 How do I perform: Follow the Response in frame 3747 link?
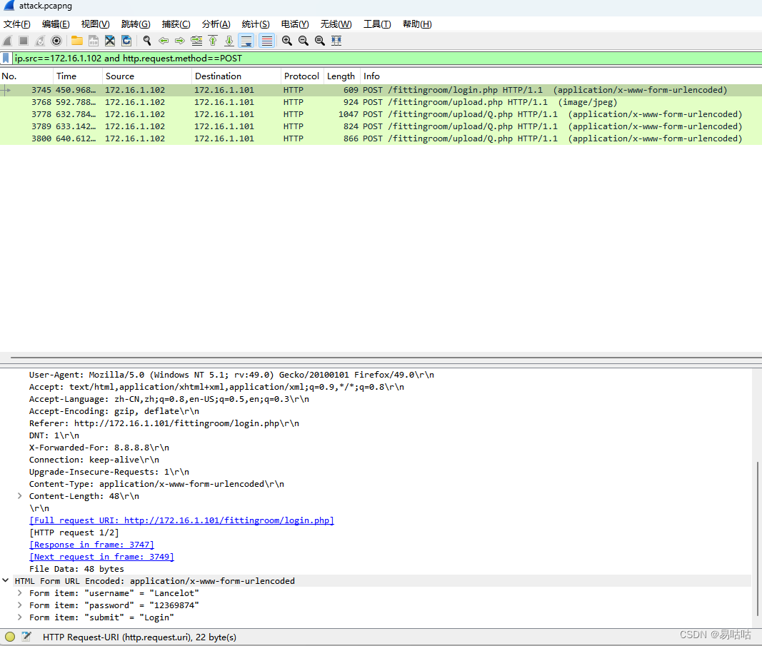91,544
